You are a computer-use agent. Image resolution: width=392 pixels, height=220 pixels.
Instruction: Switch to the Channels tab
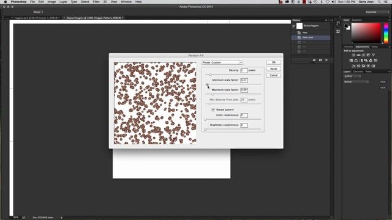pyautogui.click(x=358, y=71)
